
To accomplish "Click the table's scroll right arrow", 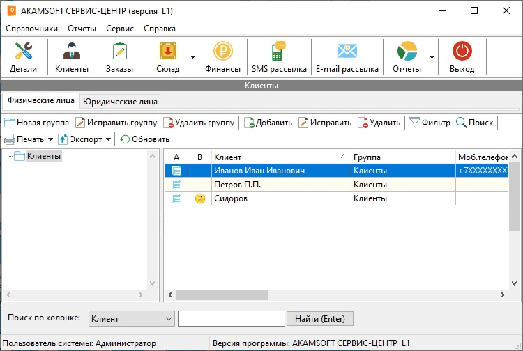I will pyautogui.click(x=503, y=295).
